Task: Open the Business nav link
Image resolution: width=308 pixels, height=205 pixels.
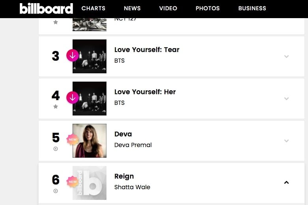Action: [252, 8]
